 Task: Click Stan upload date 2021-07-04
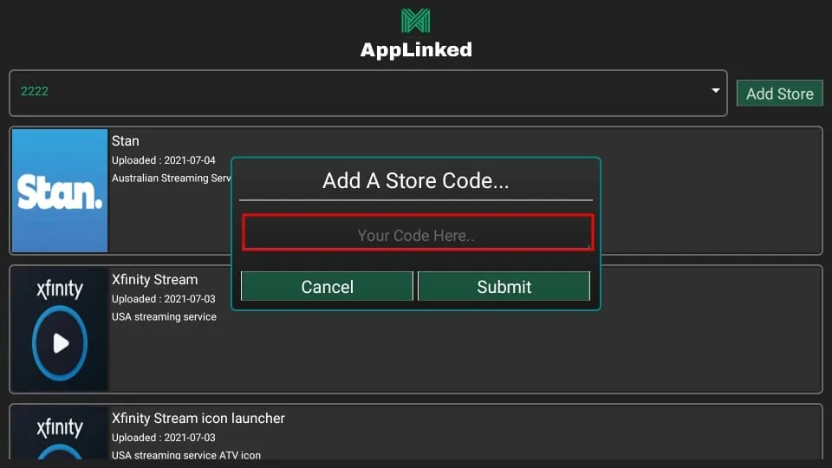coord(164,160)
